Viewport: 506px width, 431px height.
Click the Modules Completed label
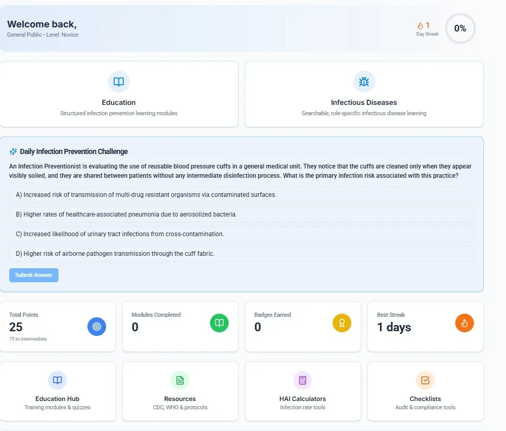(156, 315)
